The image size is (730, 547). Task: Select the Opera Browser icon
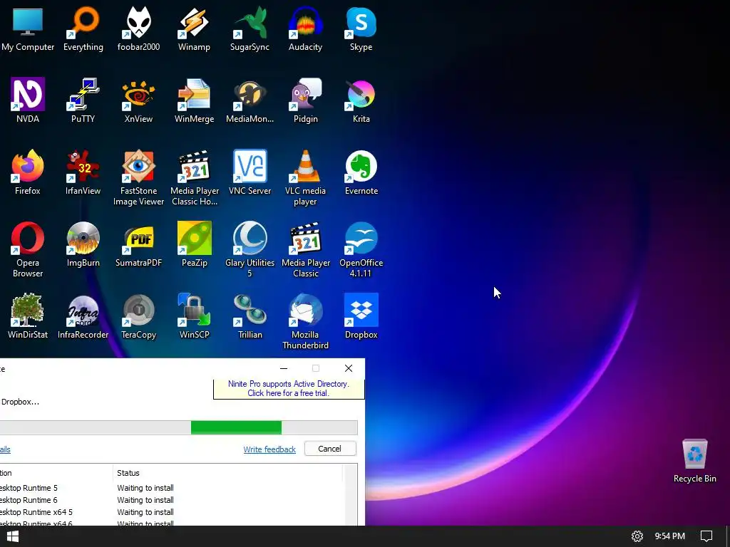tap(28, 250)
